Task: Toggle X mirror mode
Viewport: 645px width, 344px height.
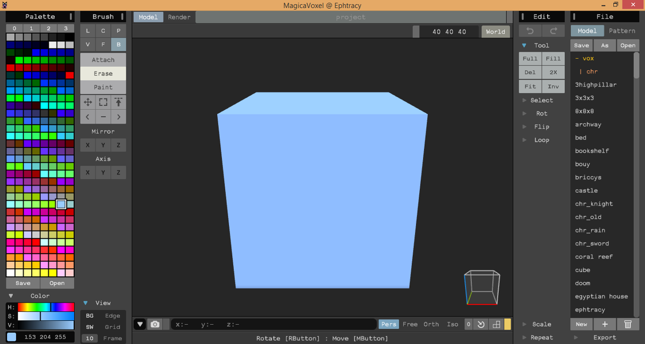Action: click(88, 145)
